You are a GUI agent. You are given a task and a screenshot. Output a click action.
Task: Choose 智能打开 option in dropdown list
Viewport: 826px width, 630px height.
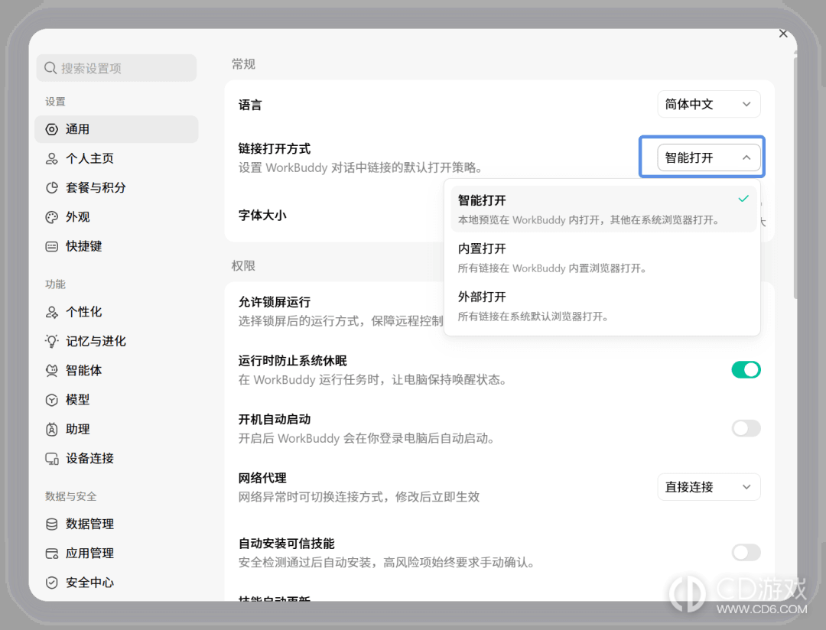click(603, 209)
